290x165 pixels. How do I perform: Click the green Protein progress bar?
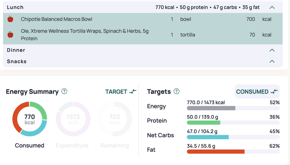click(204, 123)
